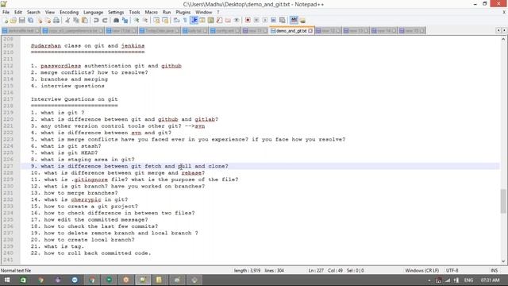Open Folder as Workspace toolbar icon

tap(228, 20)
